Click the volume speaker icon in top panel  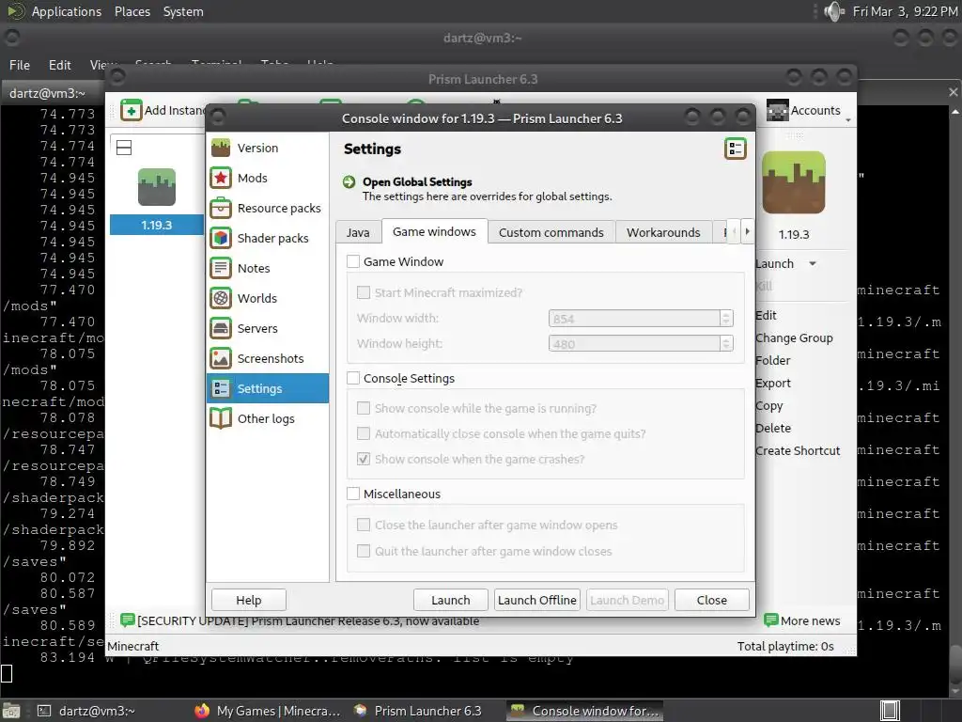point(834,11)
